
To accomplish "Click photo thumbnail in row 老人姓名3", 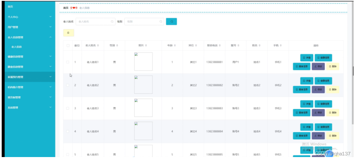I will coord(144,108).
